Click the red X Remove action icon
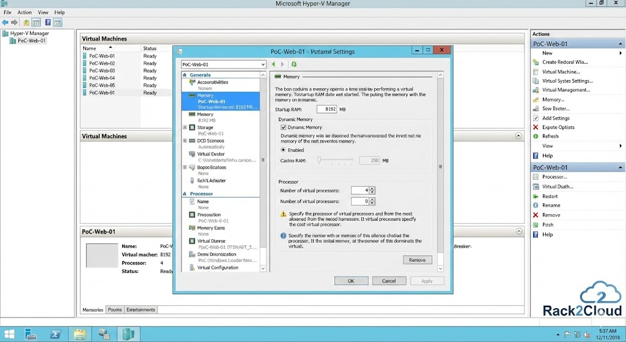The width and height of the screenshot is (626, 342). click(x=536, y=215)
